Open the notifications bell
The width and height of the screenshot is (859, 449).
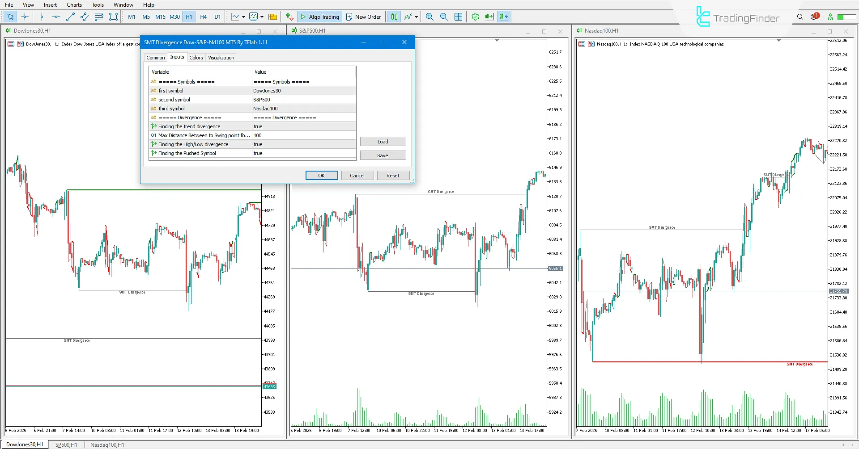pyautogui.click(x=813, y=16)
